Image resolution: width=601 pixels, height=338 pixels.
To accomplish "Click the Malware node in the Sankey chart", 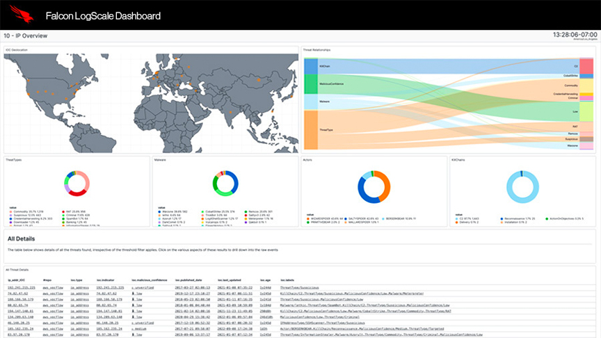I will [311, 102].
